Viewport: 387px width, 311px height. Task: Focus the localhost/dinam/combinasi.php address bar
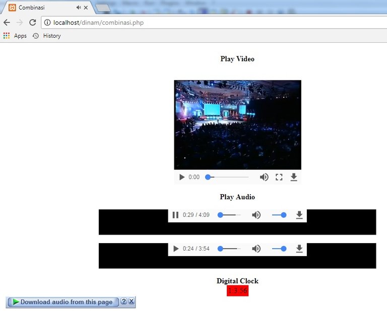(x=214, y=23)
